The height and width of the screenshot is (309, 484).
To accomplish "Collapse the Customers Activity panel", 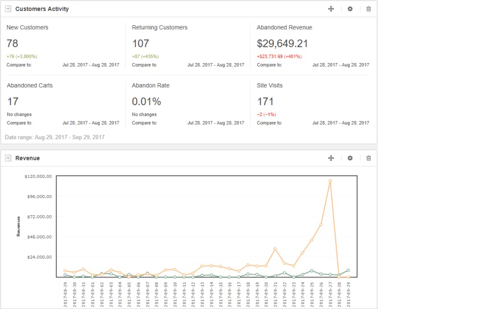I will (x=8, y=9).
